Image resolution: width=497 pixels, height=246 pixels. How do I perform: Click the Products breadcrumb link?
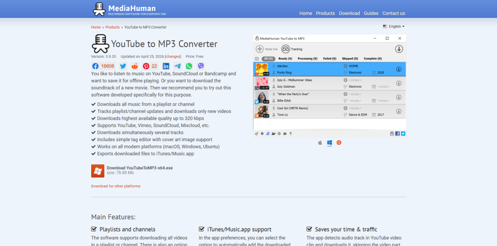113,27
